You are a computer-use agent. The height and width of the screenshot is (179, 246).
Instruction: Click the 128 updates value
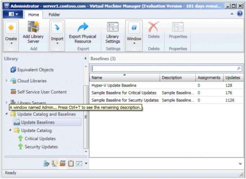[228, 85]
